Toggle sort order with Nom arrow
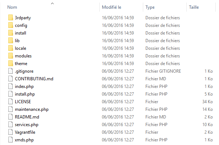This screenshot has height=145, width=219. click(x=52, y=4)
